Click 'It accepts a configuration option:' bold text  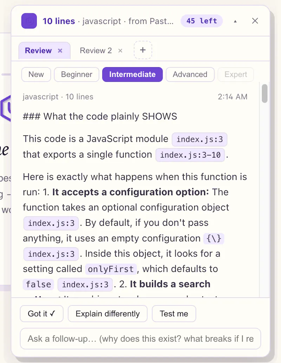[x=131, y=192]
